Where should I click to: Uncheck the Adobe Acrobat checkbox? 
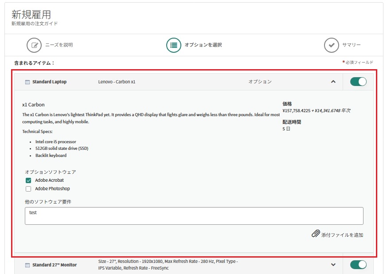tap(28, 180)
